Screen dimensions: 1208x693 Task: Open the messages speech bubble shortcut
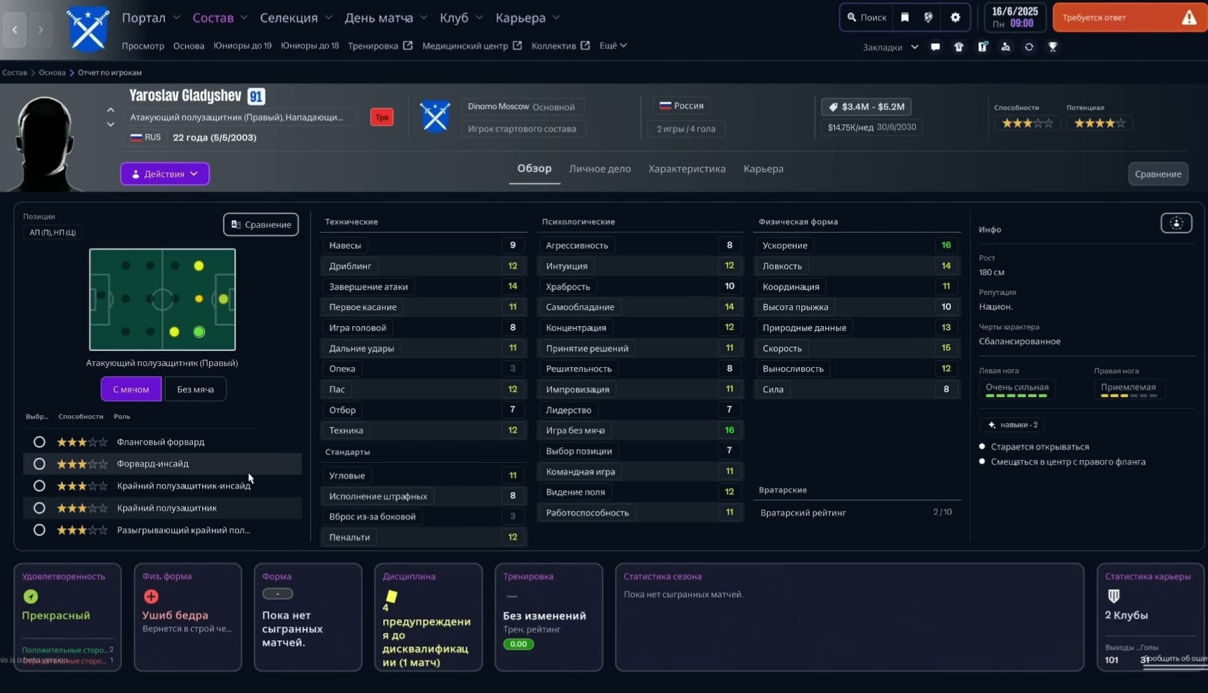[935, 47]
